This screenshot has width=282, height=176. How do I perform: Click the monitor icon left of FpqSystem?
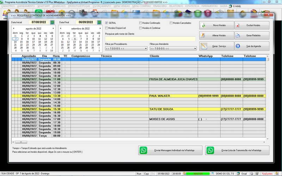[x=256, y=174]
